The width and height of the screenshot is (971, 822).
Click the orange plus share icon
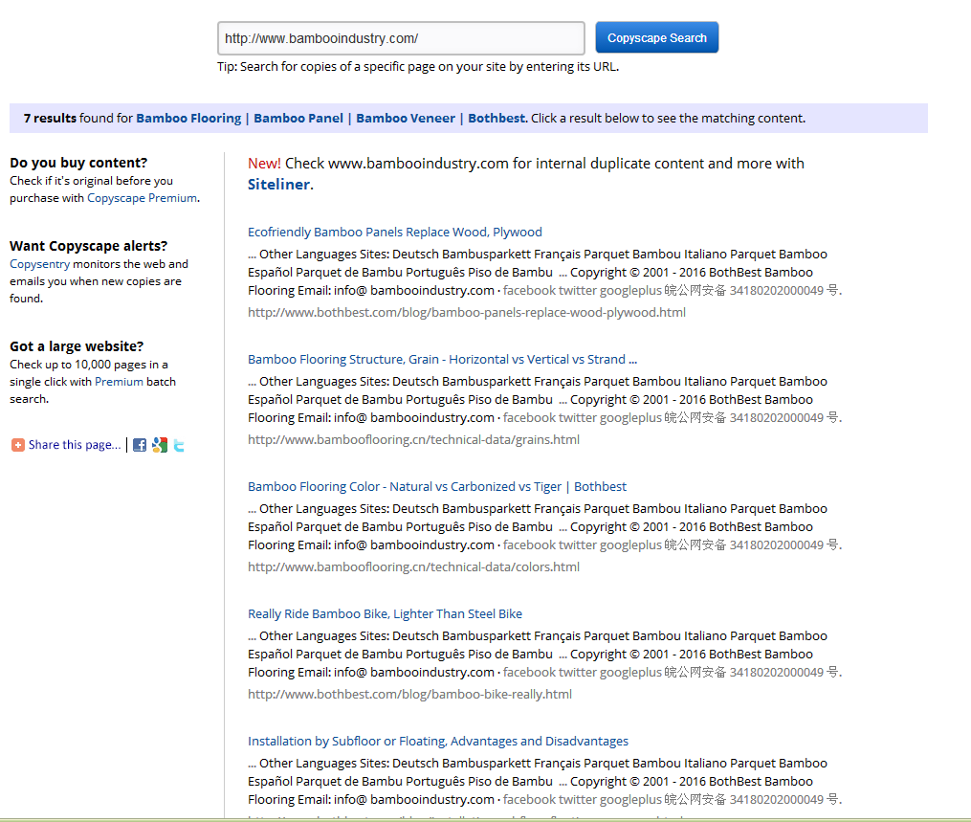point(17,445)
